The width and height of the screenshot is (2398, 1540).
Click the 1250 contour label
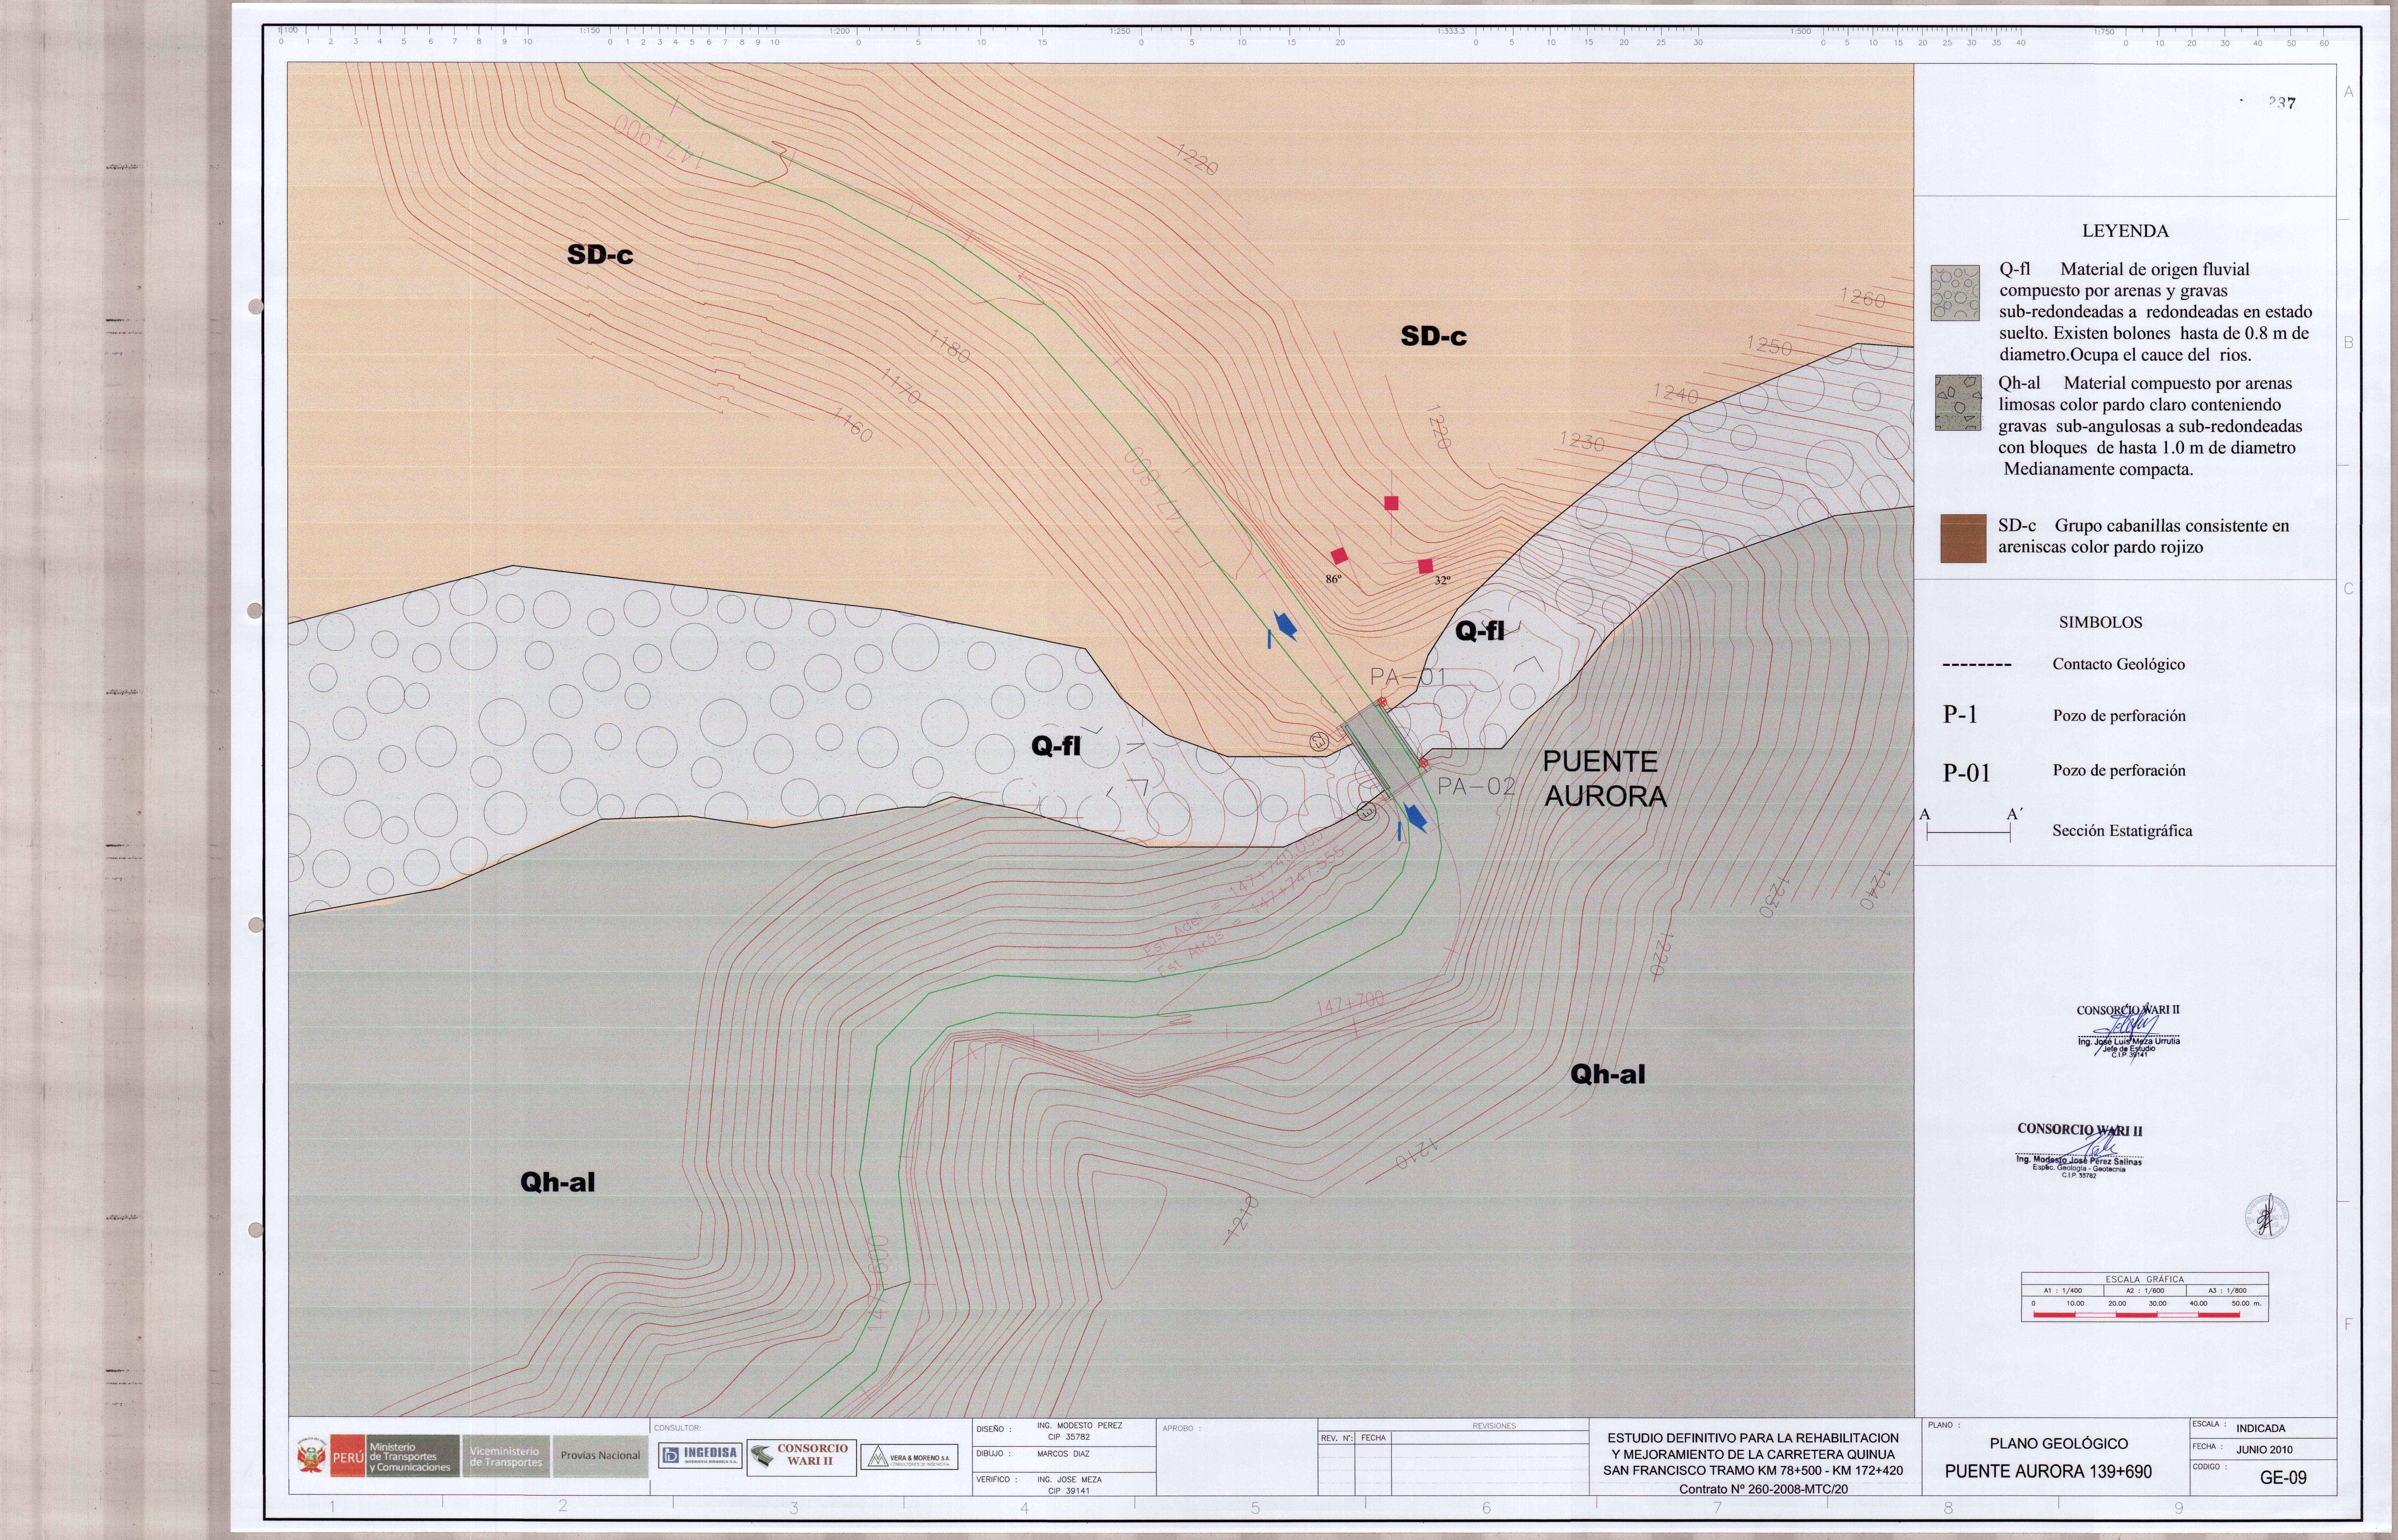[x=1769, y=346]
